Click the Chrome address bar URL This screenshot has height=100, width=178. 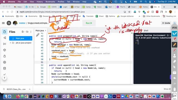52,12
